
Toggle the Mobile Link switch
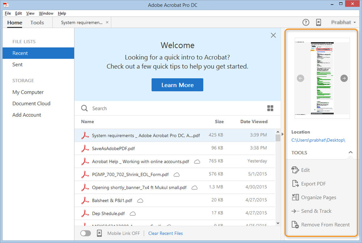click(85, 233)
